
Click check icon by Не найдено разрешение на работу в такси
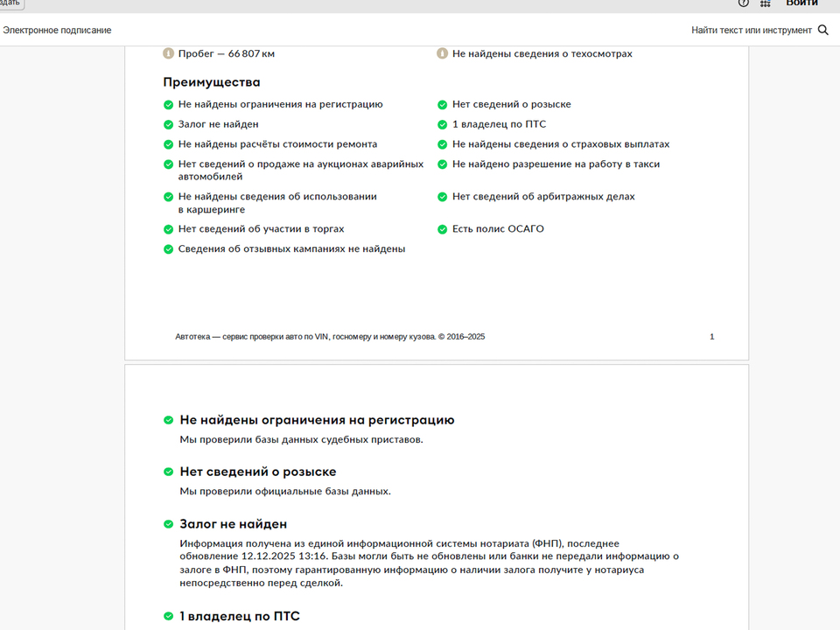point(443,164)
